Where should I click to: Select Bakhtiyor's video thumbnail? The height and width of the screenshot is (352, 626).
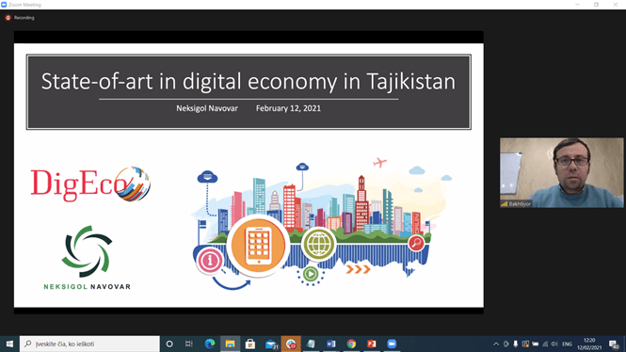(x=561, y=173)
